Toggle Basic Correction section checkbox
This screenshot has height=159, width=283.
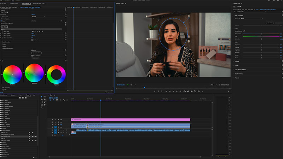point(282,16)
